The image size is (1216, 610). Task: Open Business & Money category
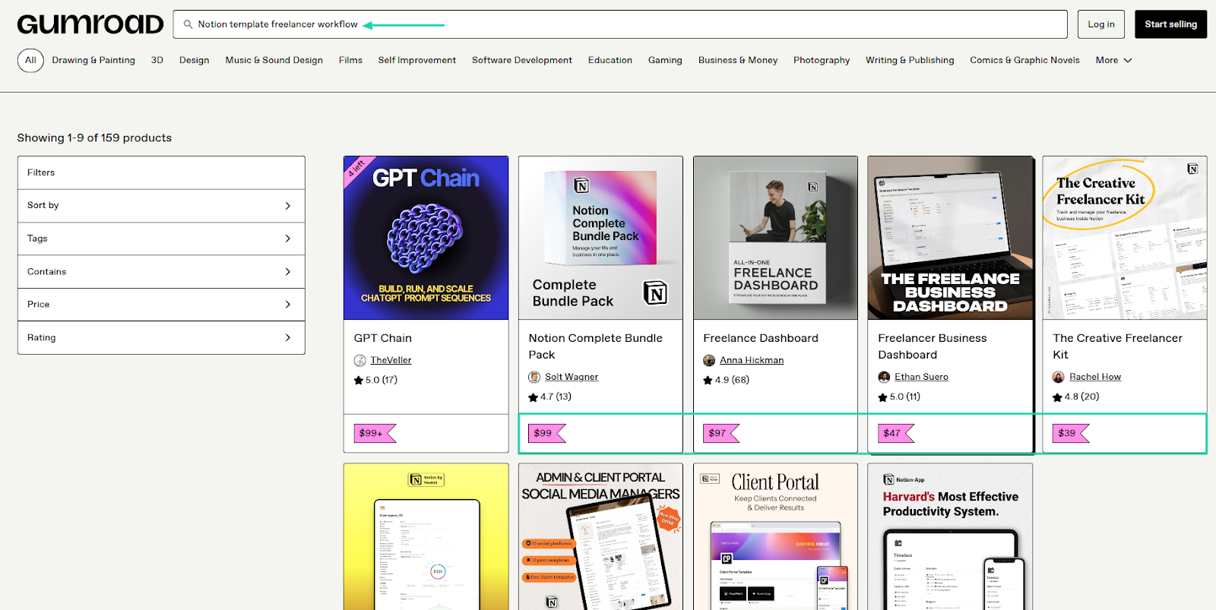(738, 60)
